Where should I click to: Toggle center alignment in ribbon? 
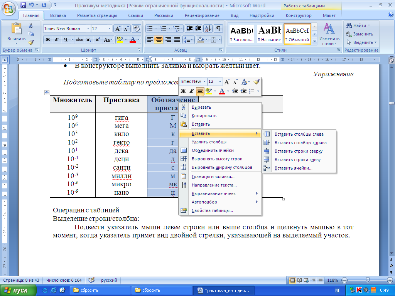pos(159,40)
